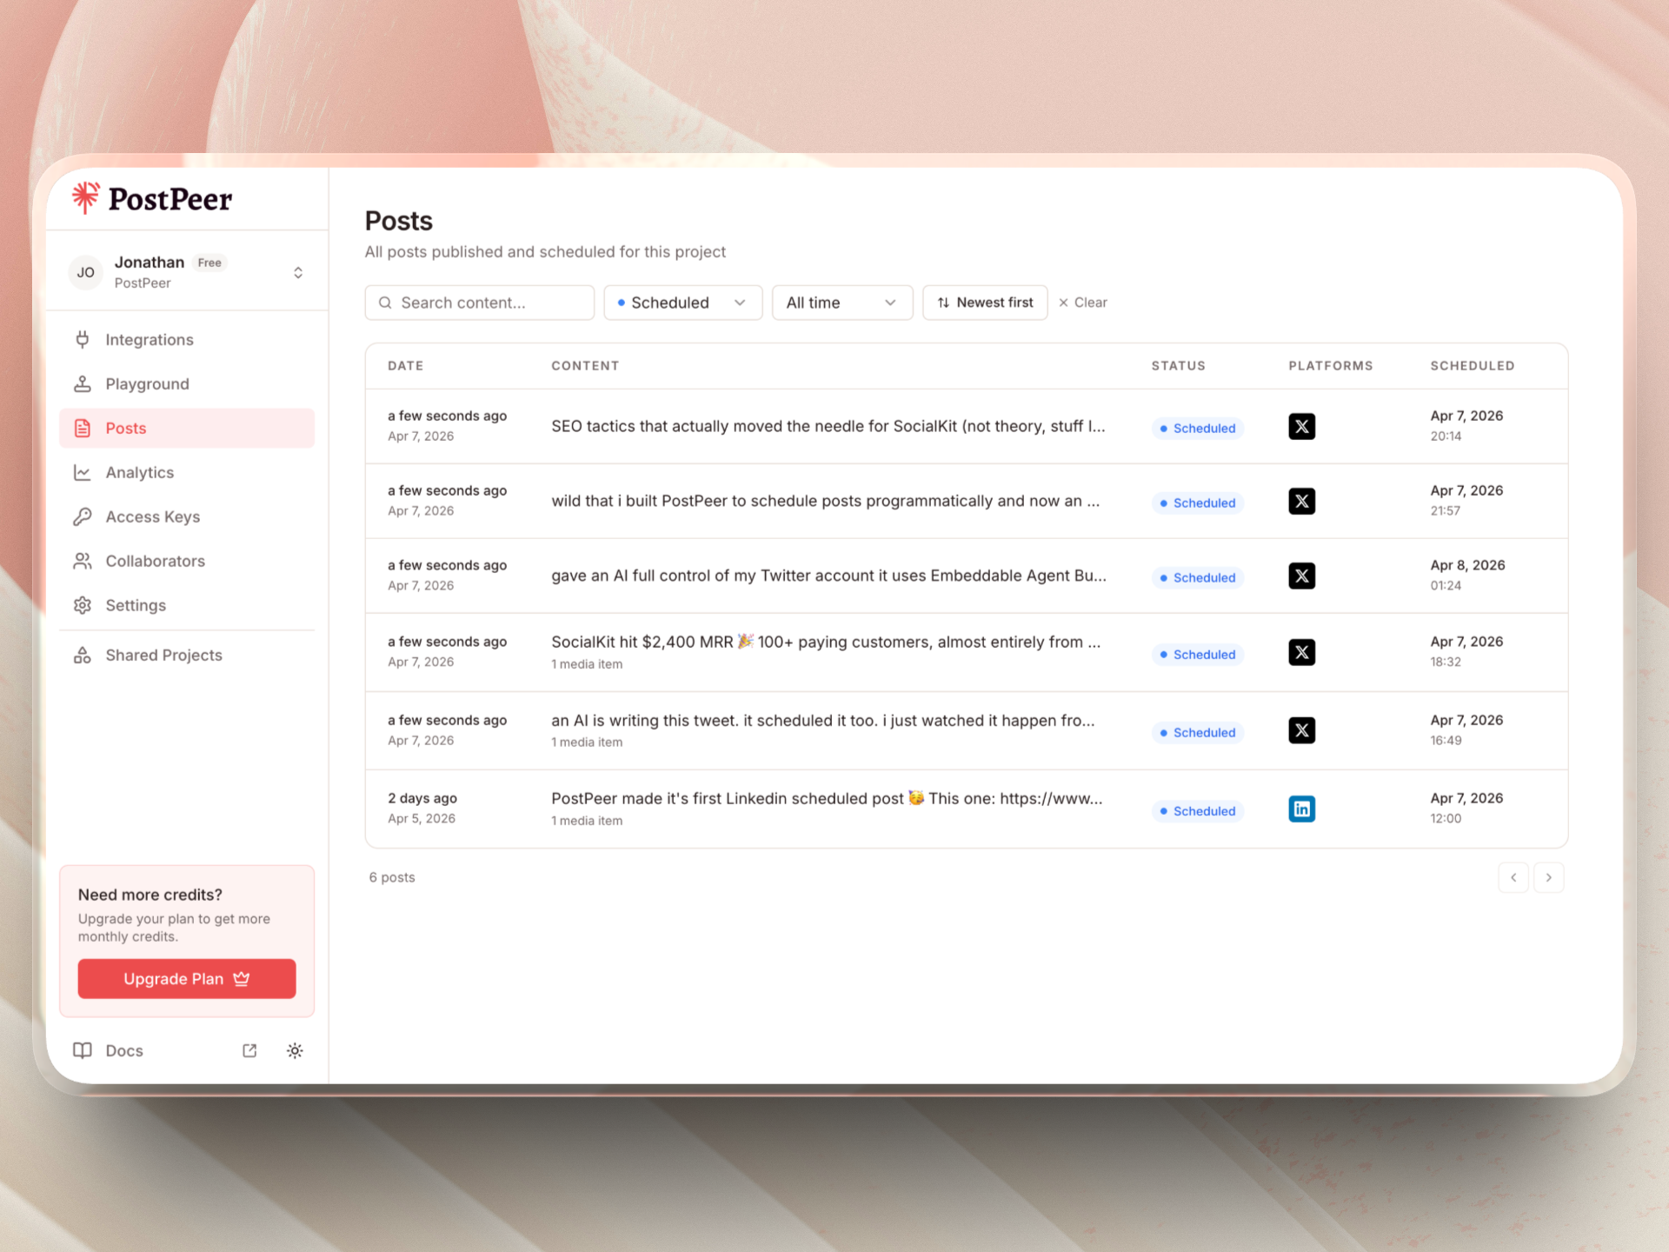Image resolution: width=1669 pixels, height=1252 pixels.
Task: Select the Analytics chart icon
Action: coord(83,472)
